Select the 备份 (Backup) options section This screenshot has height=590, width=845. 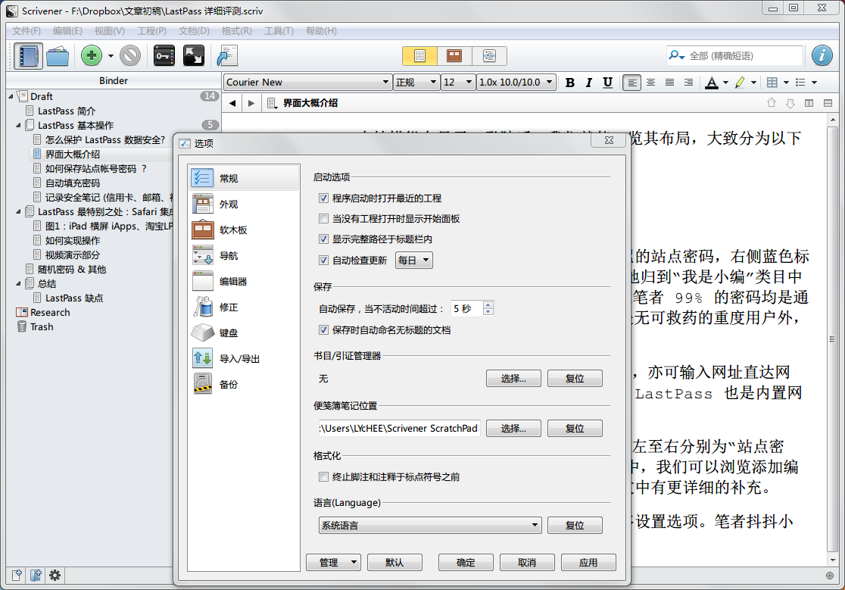[229, 385]
